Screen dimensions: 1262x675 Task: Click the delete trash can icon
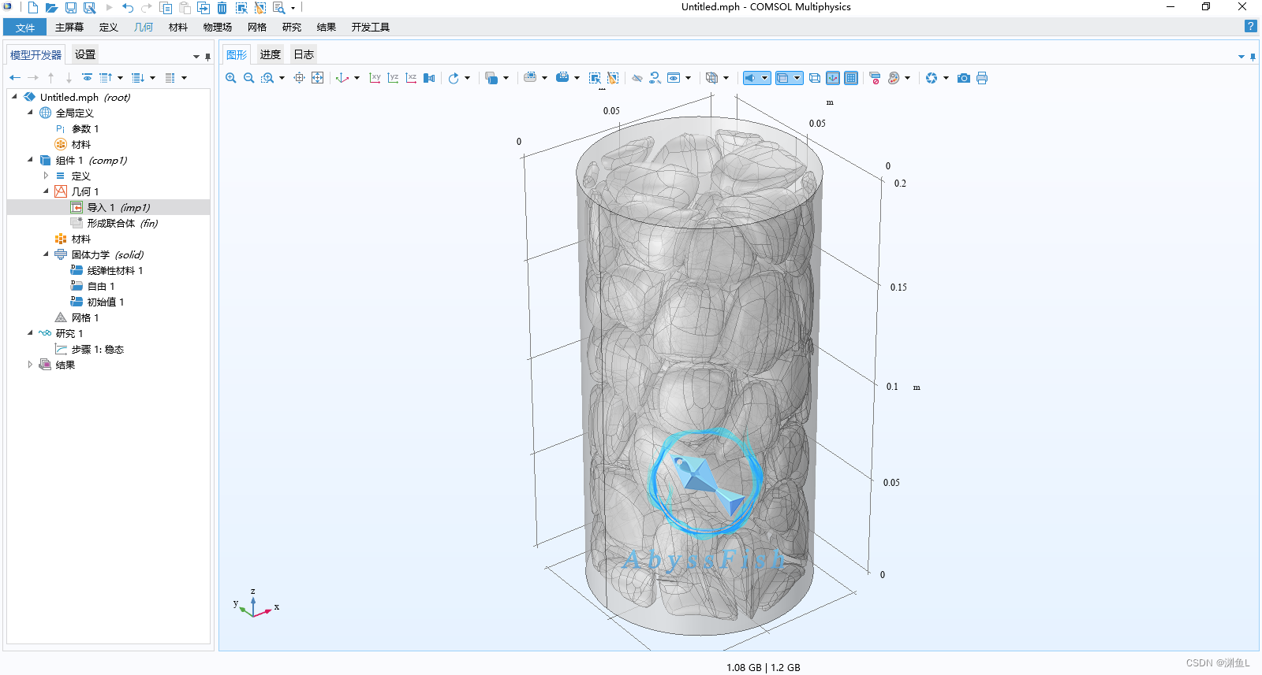tap(222, 8)
